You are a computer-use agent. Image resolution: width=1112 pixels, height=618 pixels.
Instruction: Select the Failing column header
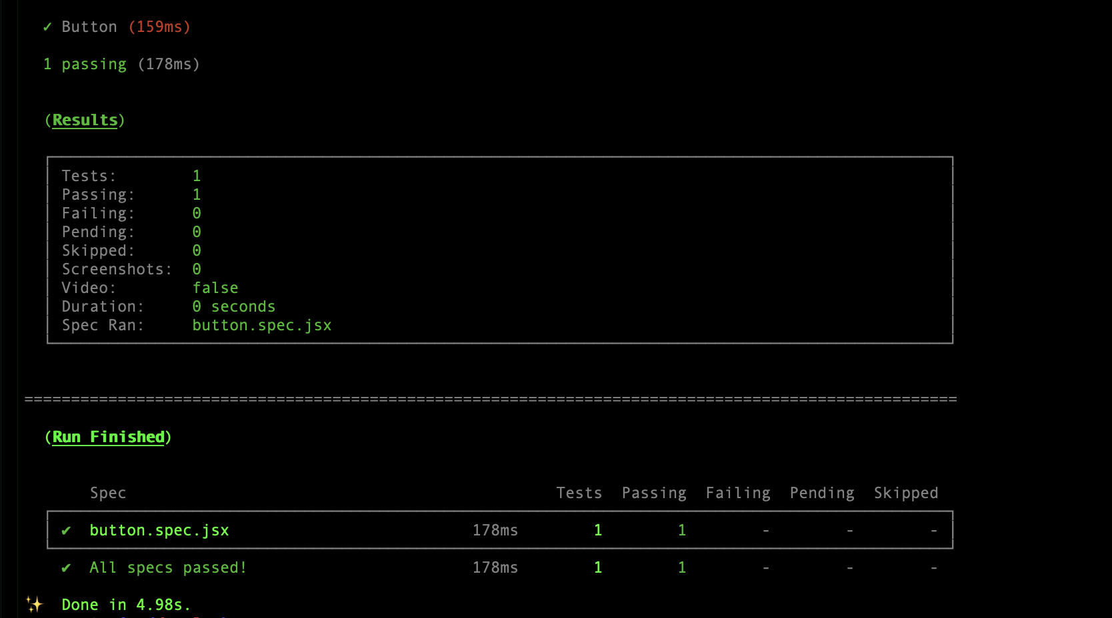[737, 493]
